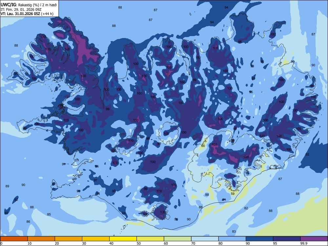Viewport: 328px width, 246px height.
Task: Click the pale blue 70–80 legend swatch
Action: (205, 239)
